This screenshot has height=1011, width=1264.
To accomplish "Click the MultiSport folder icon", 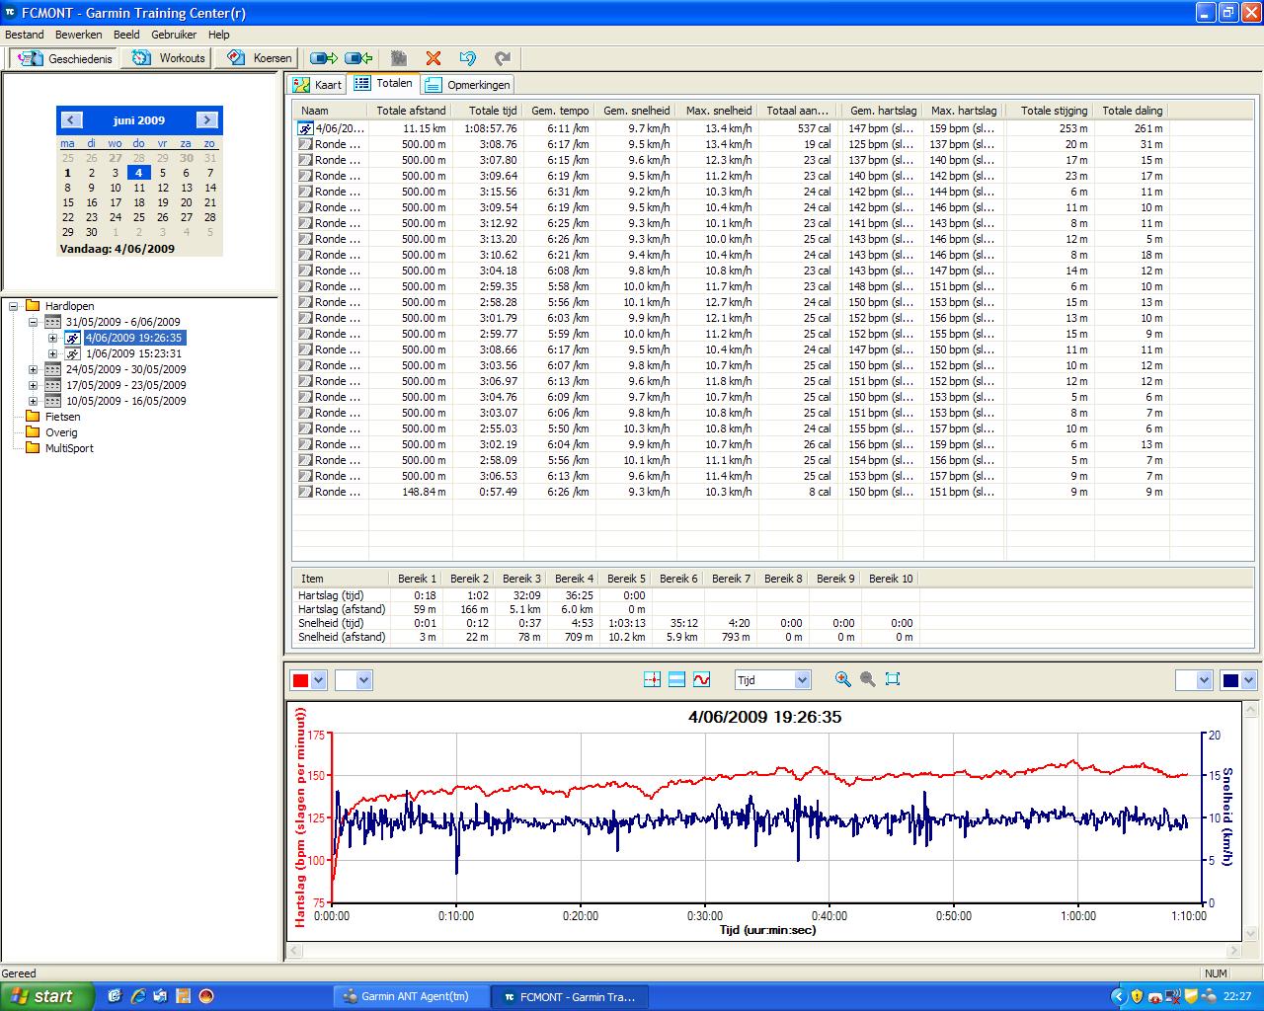I will [x=33, y=448].
